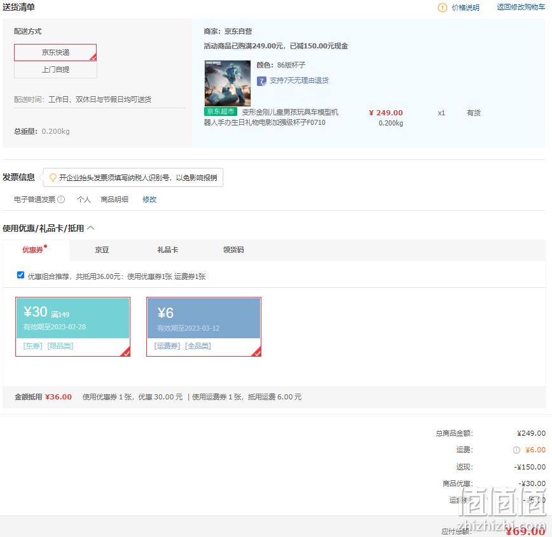Image resolution: width=552 pixels, height=537 pixels.
Task: Click the info icon beside 运费 ¥6.00
Action: 516,450
